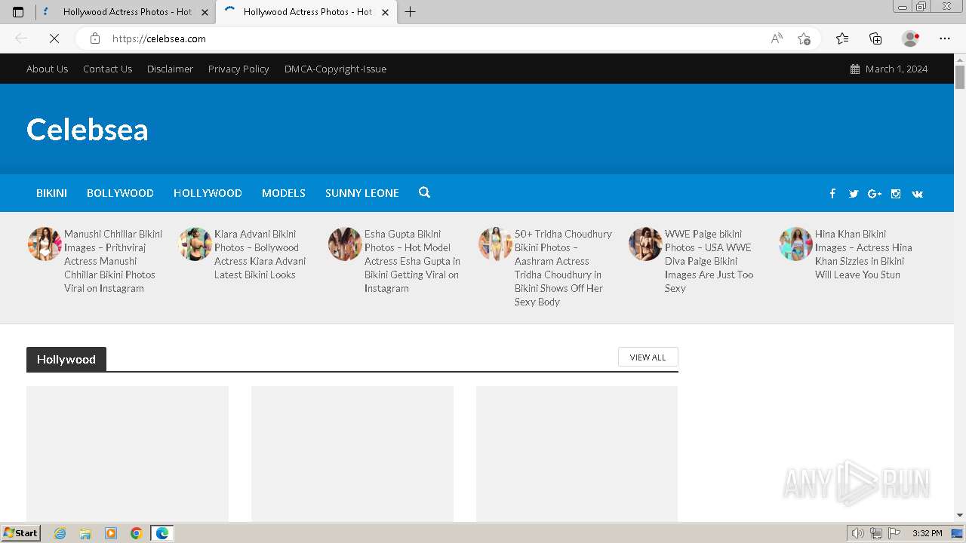Open the Collections icon

pos(875,38)
